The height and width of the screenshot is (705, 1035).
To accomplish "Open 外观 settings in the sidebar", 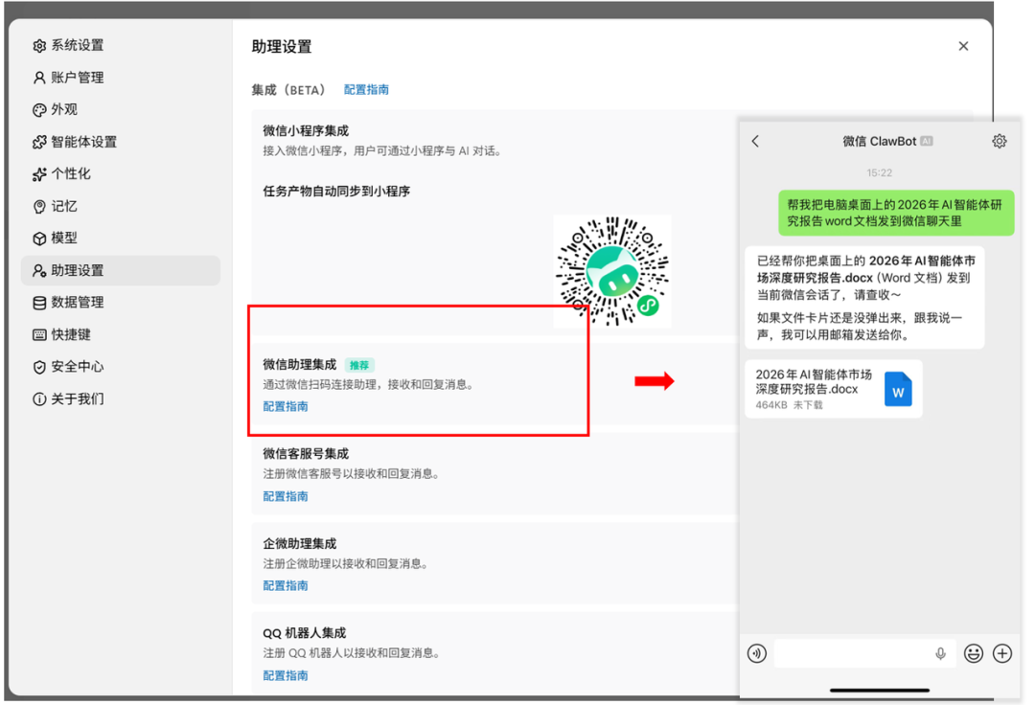I will [x=55, y=109].
